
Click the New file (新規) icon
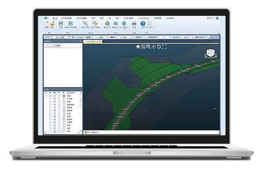46,24
